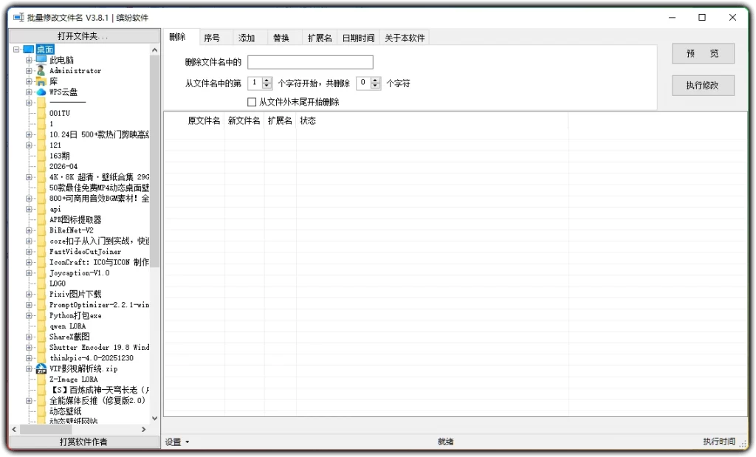Viewport: 756px width, 457px height.
Task: Click the 预览 button
Action: coord(702,53)
